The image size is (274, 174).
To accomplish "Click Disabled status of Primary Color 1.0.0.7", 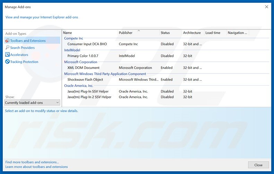I will pyautogui.click(x=167, y=56).
